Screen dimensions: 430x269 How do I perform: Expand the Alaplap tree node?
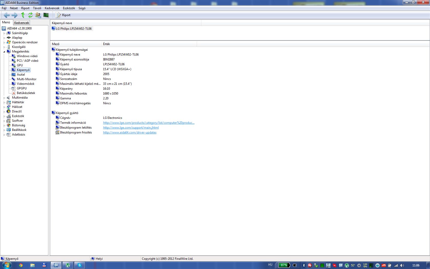(x=4, y=38)
